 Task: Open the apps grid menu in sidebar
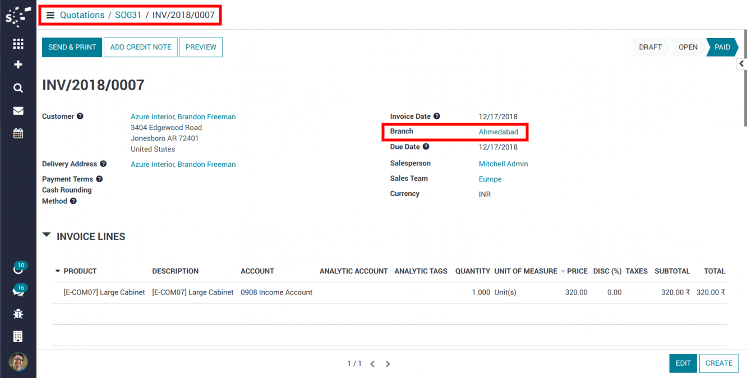click(x=18, y=44)
